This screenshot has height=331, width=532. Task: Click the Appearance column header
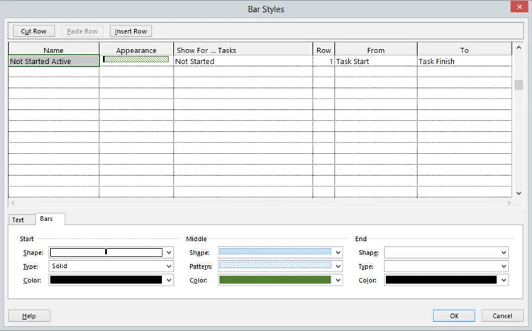tap(136, 50)
